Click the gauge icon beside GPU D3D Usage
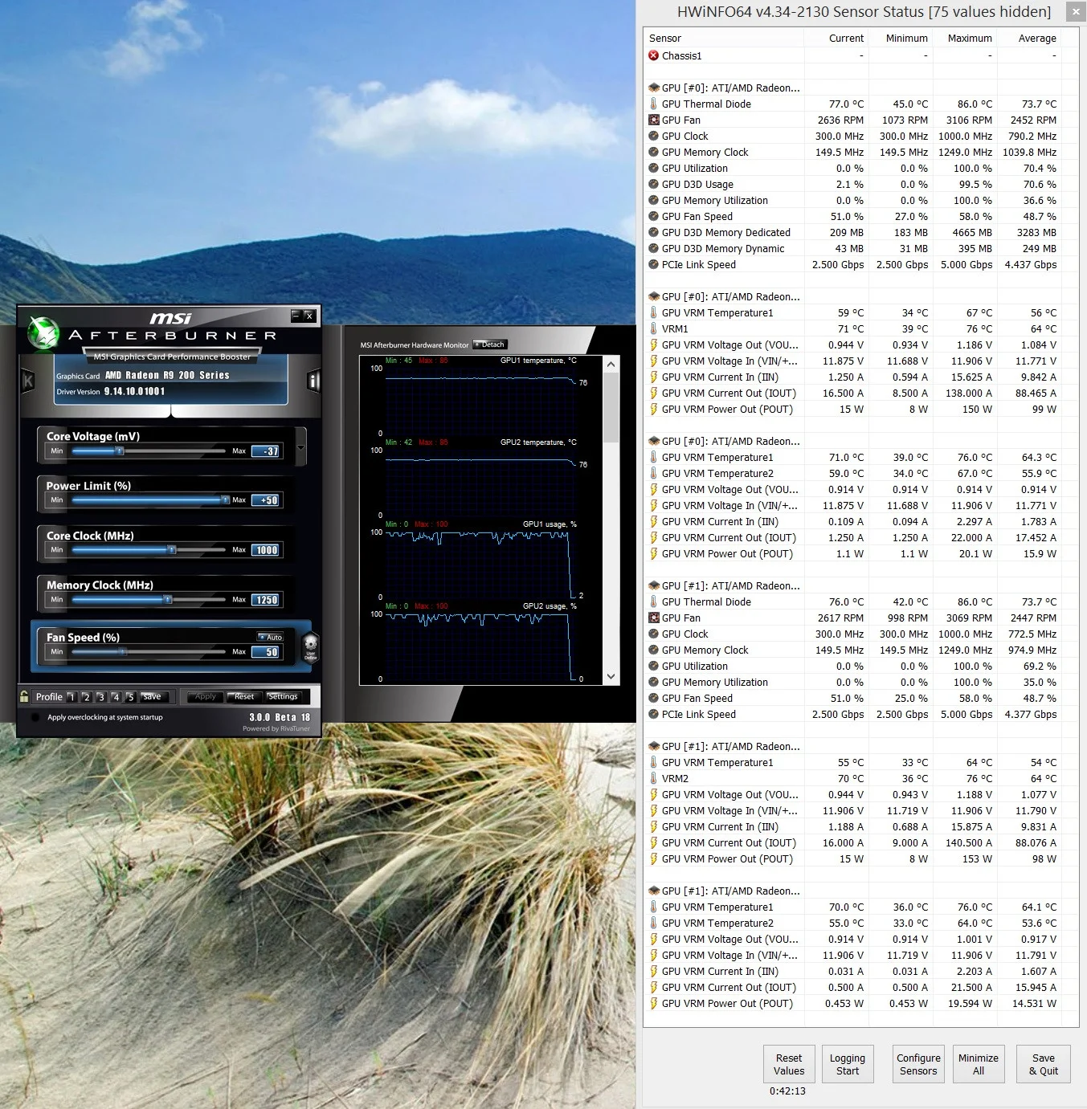Screen dimensions: 1087x1109 [x=654, y=185]
